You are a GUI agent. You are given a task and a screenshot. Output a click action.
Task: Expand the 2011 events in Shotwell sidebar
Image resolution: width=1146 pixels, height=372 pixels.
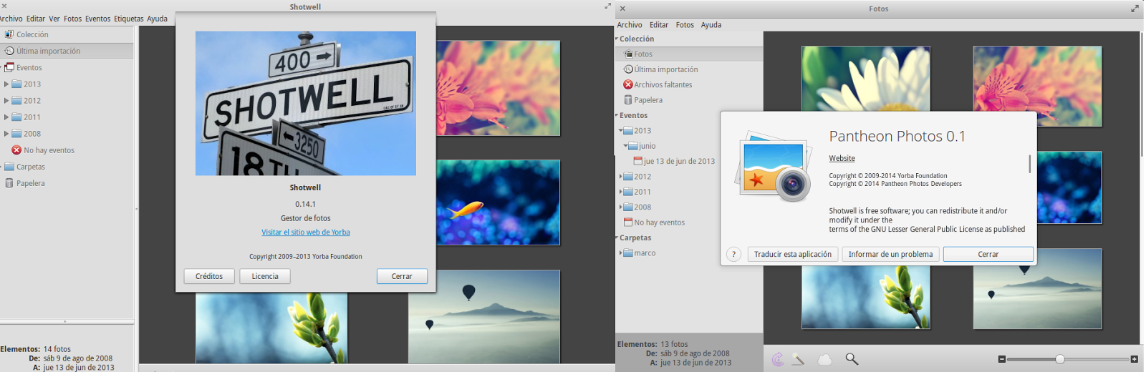[x=6, y=117]
